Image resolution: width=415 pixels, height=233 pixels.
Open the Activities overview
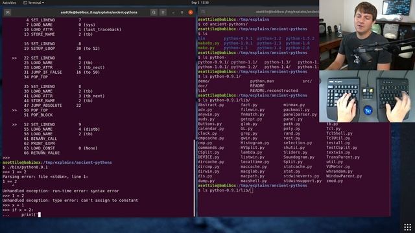click(9, 3)
